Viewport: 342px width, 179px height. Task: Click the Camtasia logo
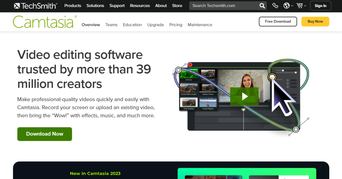tap(45, 22)
